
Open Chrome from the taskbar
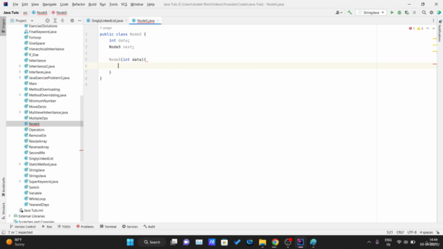tap(275, 242)
